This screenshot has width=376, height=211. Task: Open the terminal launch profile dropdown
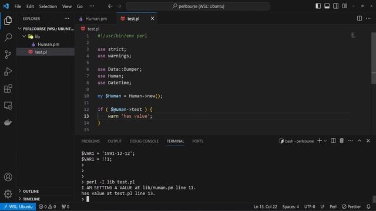click(325, 141)
